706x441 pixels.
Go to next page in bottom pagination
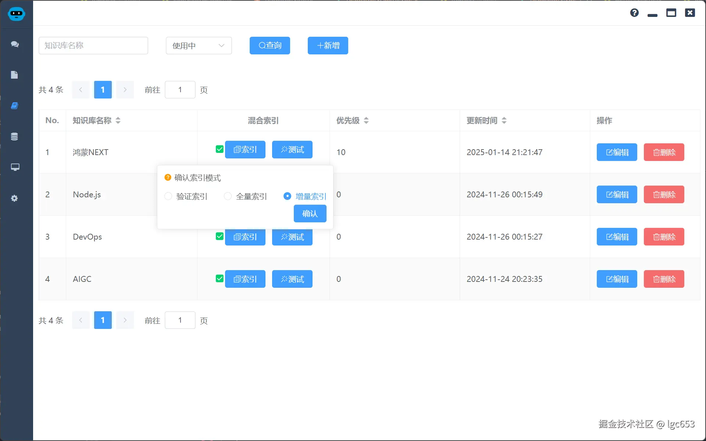coord(125,320)
